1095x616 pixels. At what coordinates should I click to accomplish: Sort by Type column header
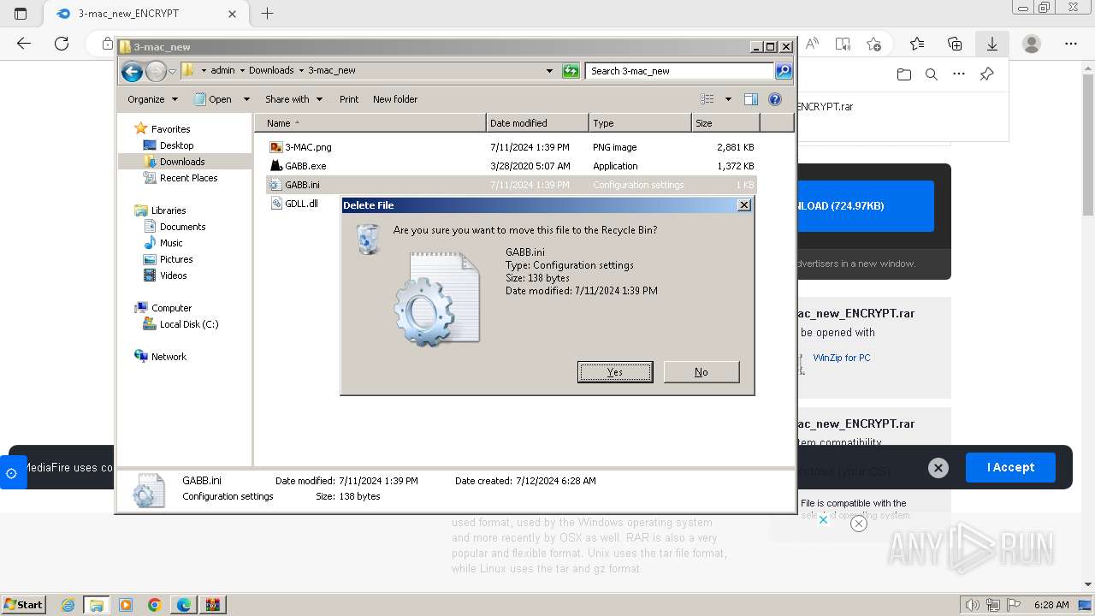coord(640,123)
